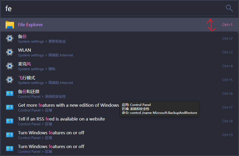The height and width of the screenshot is (156, 239).
Task: Click the Ctrl+2 shortcut label
Action: pyautogui.click(x=227, y=38)
